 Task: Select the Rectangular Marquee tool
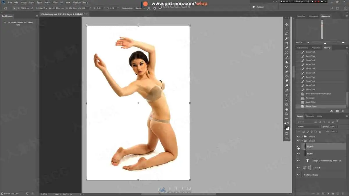click(x=287, y=29)
